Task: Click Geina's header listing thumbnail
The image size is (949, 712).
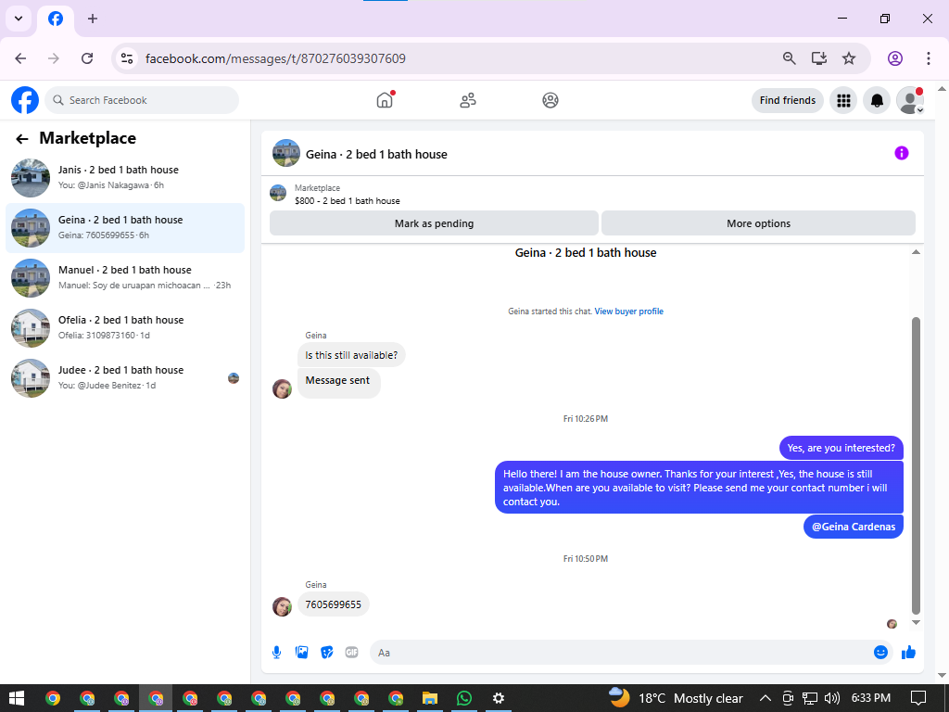Action: pyautogui.click(x=286, y=153)
